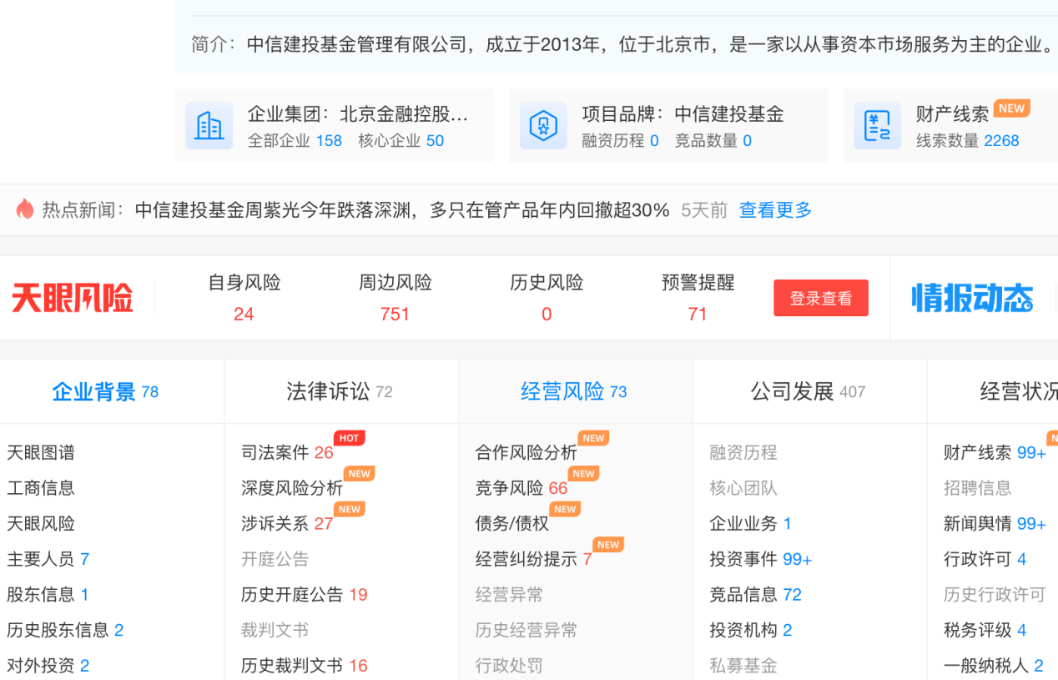Open 司法案件 26

coord(287,453)
